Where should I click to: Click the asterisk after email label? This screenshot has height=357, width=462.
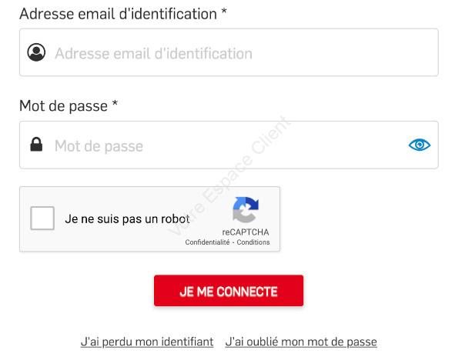coord(224,12)
